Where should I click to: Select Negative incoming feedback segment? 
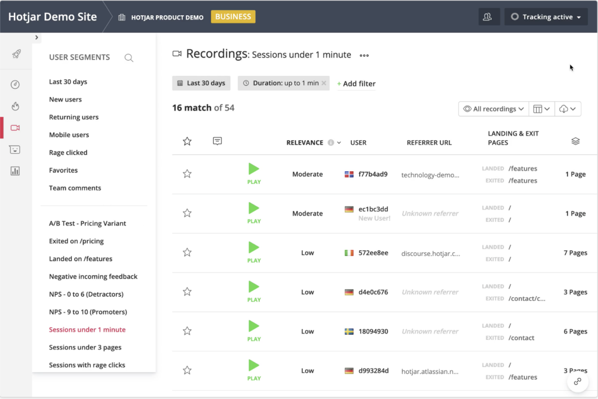tap(93, 276)
